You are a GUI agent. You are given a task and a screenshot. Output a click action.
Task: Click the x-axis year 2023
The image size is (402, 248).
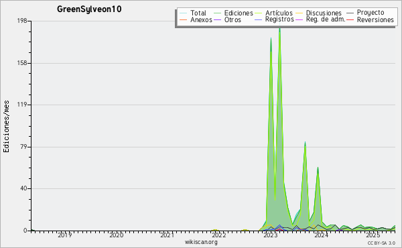tap(270, 235)
